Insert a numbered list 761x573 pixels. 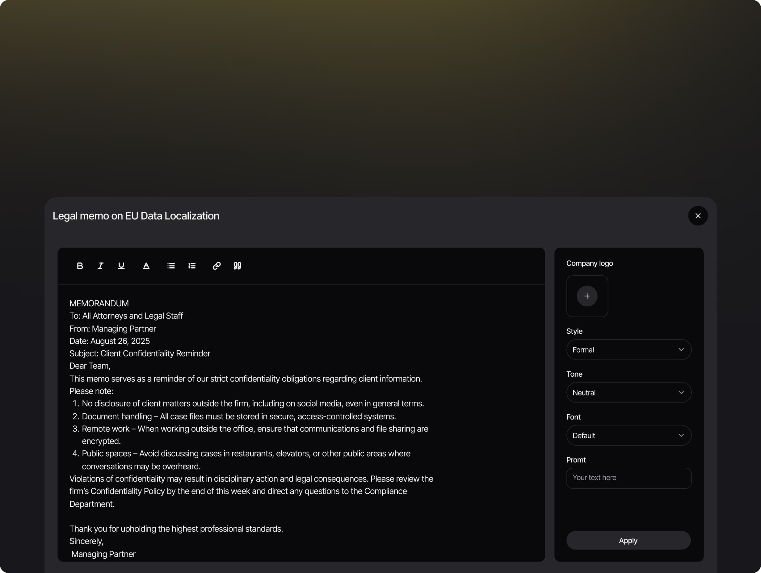192,266
